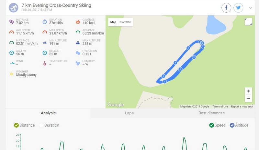Share workout on Twitter
Screen dimensions: 259x150
click(238, 7)
